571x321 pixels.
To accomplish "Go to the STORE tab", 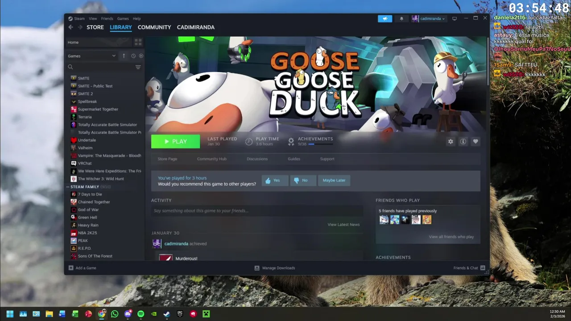I will [95, 27].
